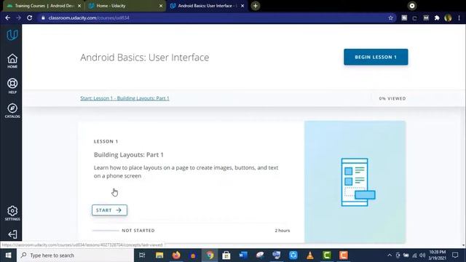Open Word from the taskbar

(x=243, y=255)
